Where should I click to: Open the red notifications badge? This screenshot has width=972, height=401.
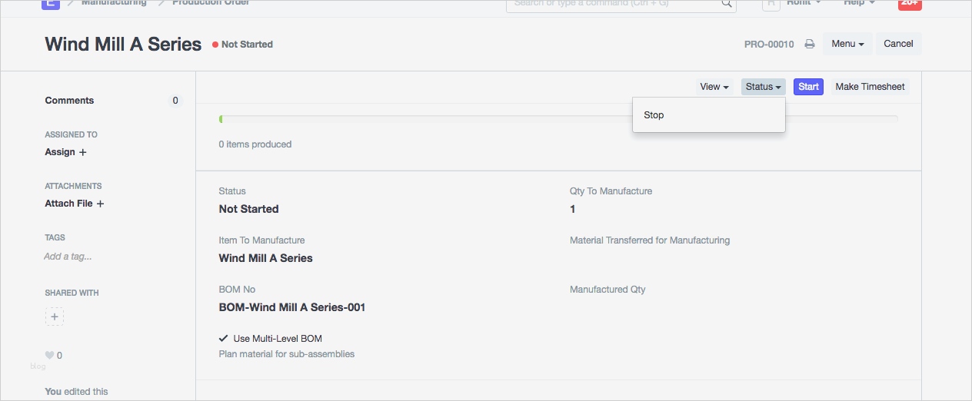[x=910, y=3]
